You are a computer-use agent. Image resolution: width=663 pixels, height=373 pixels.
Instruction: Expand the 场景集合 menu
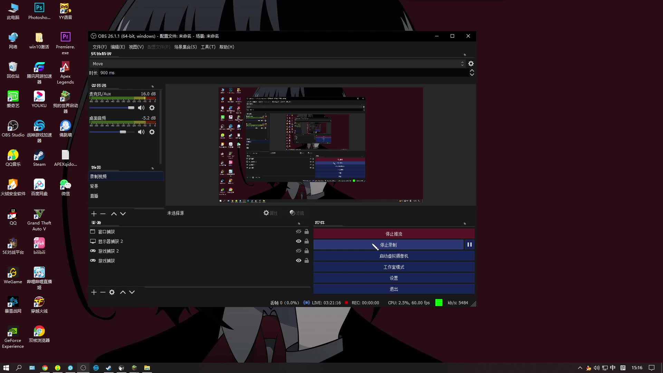pyautogui.click(x=185, y=47)
